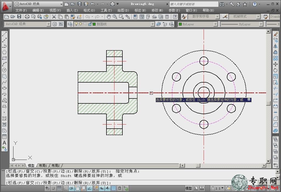Viewport: 281px width, 192px height.
Task: Expand the trim prompt tooltip options arrow
Action: (x=249, y=99)
